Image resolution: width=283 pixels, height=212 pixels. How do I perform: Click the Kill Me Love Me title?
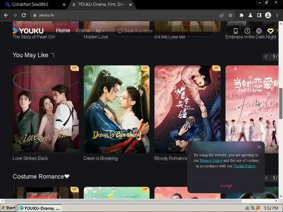pyautogui.click(x=170, y=37)
